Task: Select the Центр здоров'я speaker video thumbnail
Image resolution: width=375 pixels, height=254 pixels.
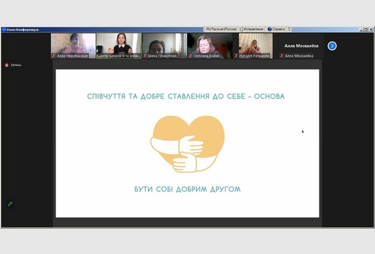Action: [x=119, y=46]
